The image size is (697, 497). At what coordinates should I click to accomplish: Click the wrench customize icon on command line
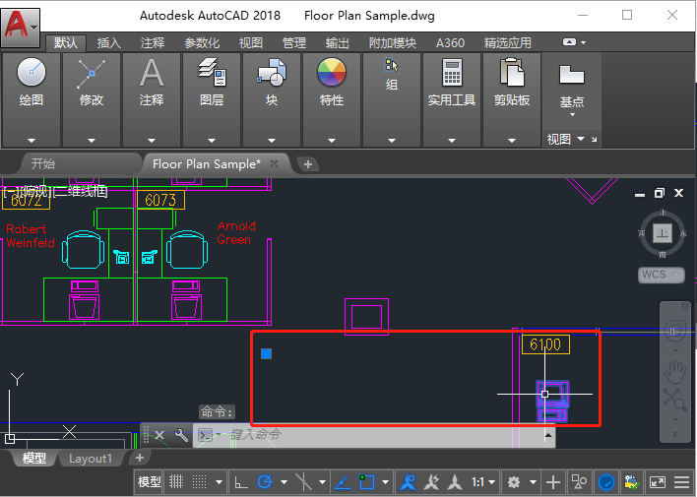[181, 435]
